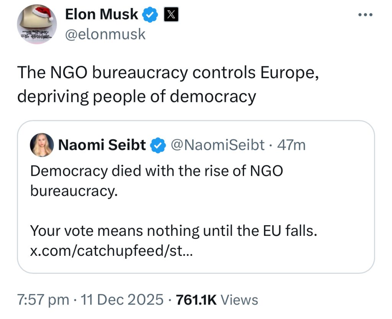Click the blue verified badge beside Elon Musk
Image resolution: width=392 pixels, height=319 pixels.
(x=150, y=15)
